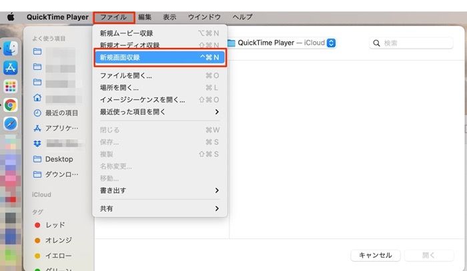Choose 新規ムービー収録 from the menu
467x271 pixels.
(x=159, y=33)
